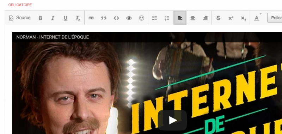Insert a block quote
The height and width of the screenshot is (134, 282).
pyautogui.click(x=104, y=18)
